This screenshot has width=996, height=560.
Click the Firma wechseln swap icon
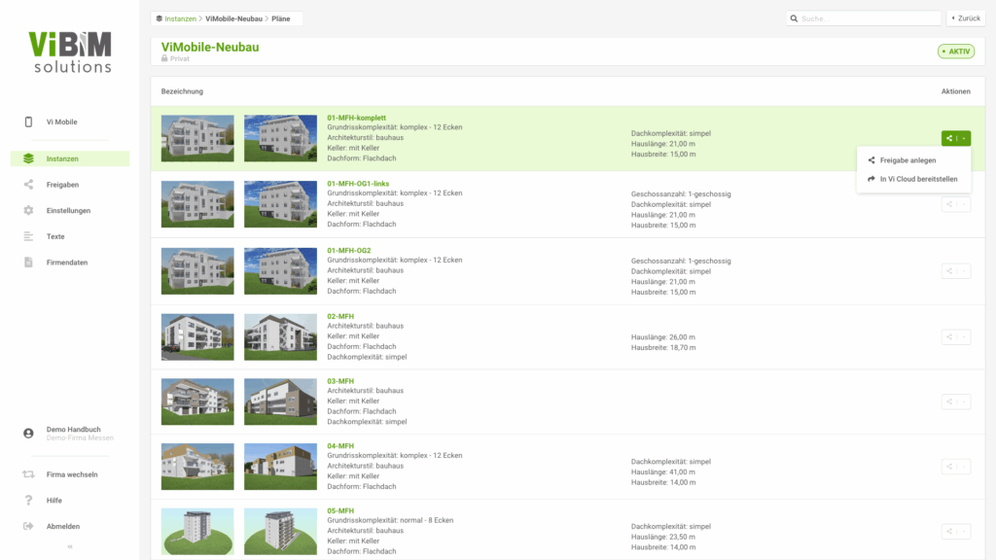(28, 474)
